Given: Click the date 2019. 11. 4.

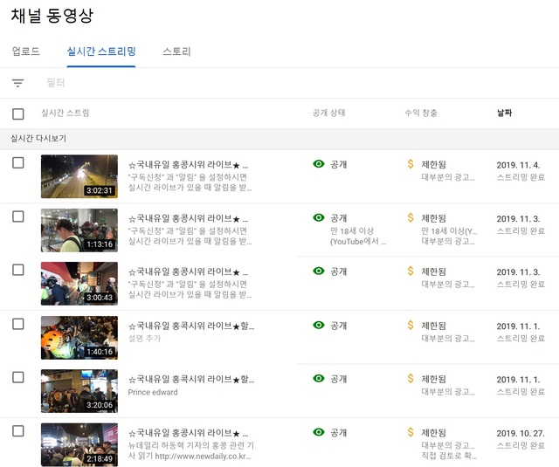Looking at the screenshot, I should (x=518, y=165).
